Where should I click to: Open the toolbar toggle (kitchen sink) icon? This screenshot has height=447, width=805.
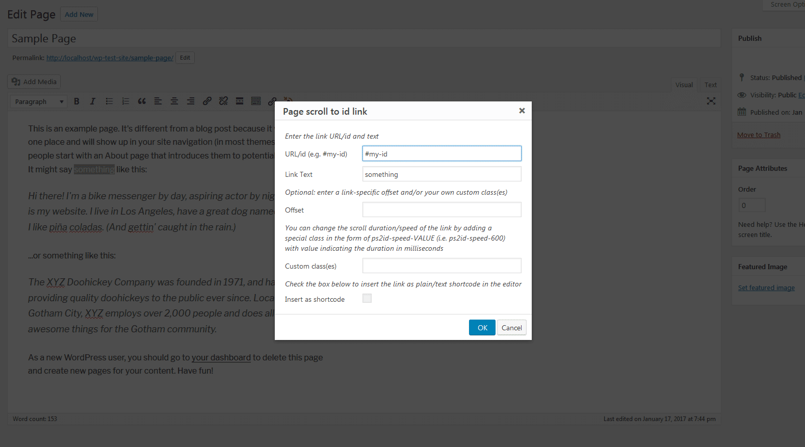click(x=256, y=101)
